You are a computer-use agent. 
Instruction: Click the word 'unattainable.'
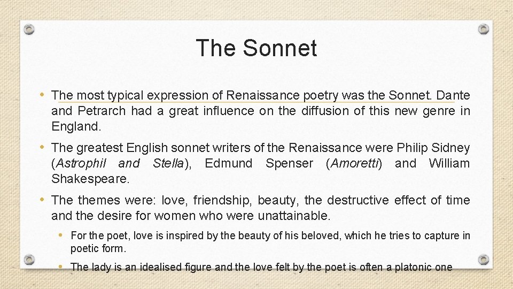coord(294,216)
